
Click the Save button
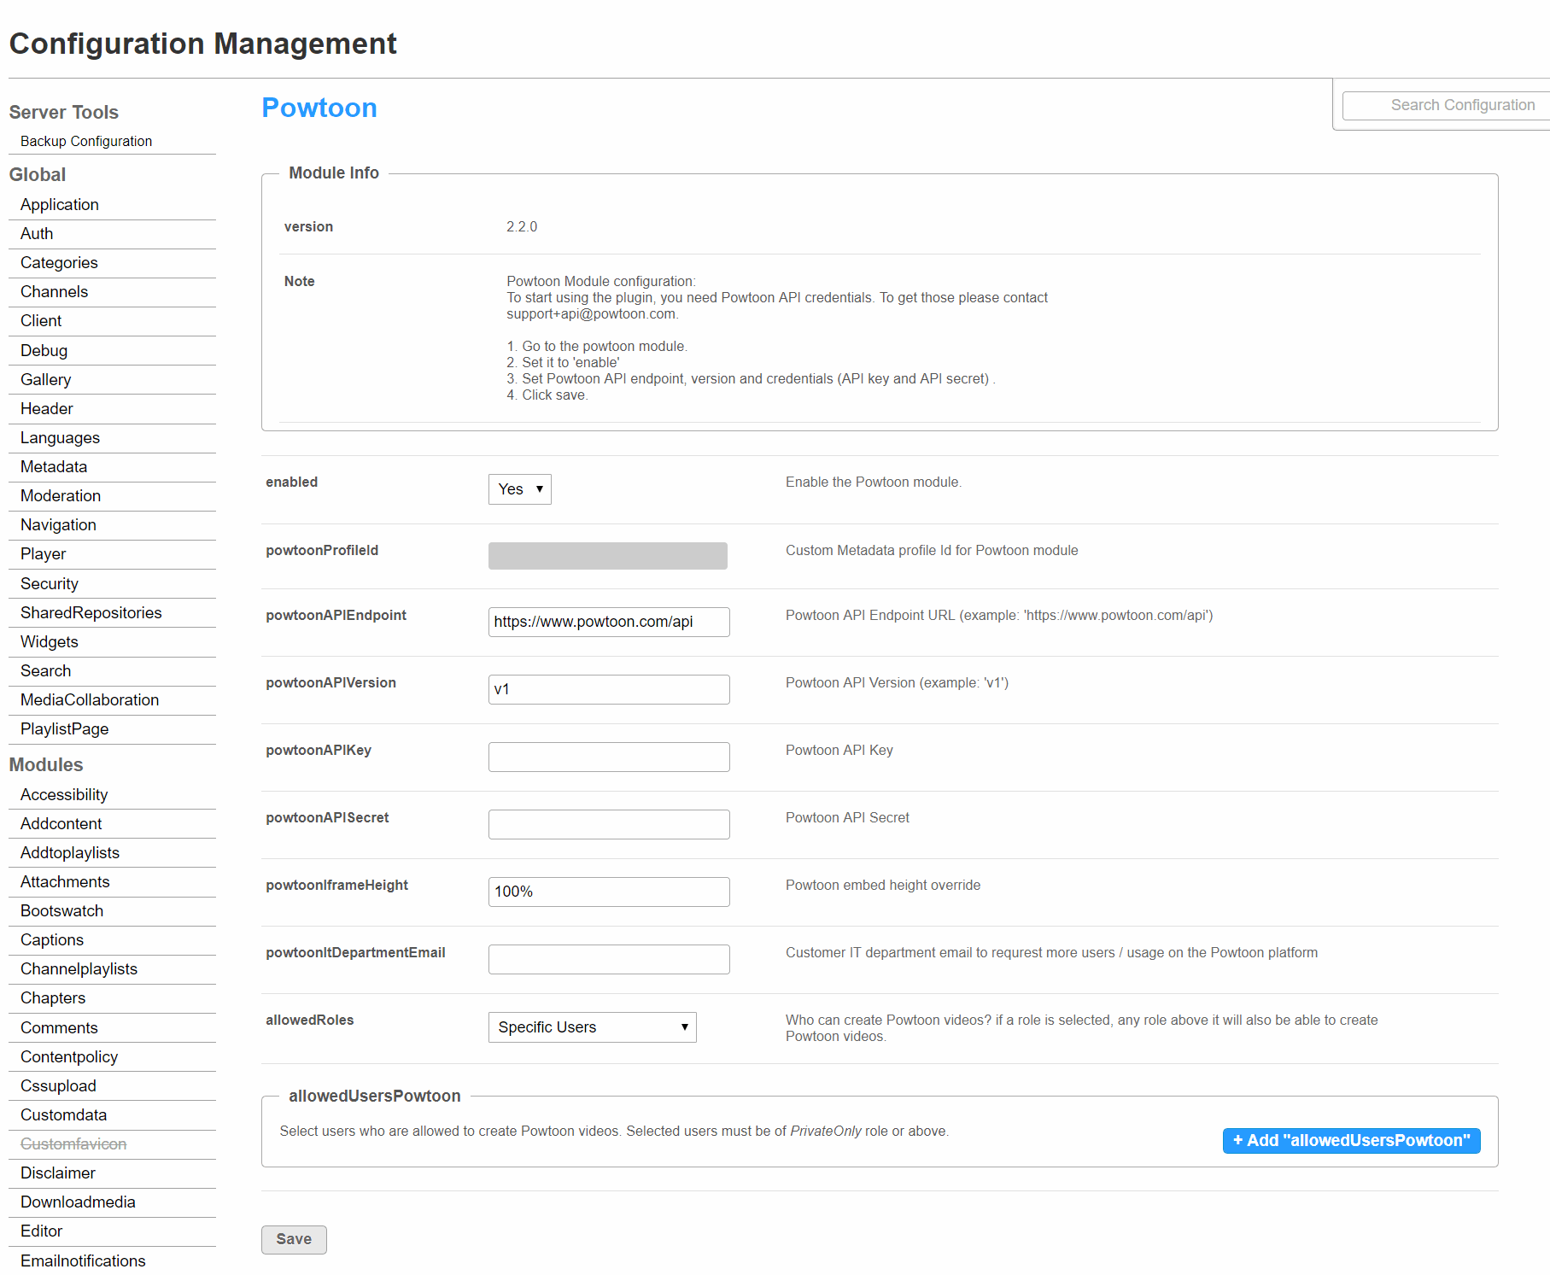(294, 1239)
